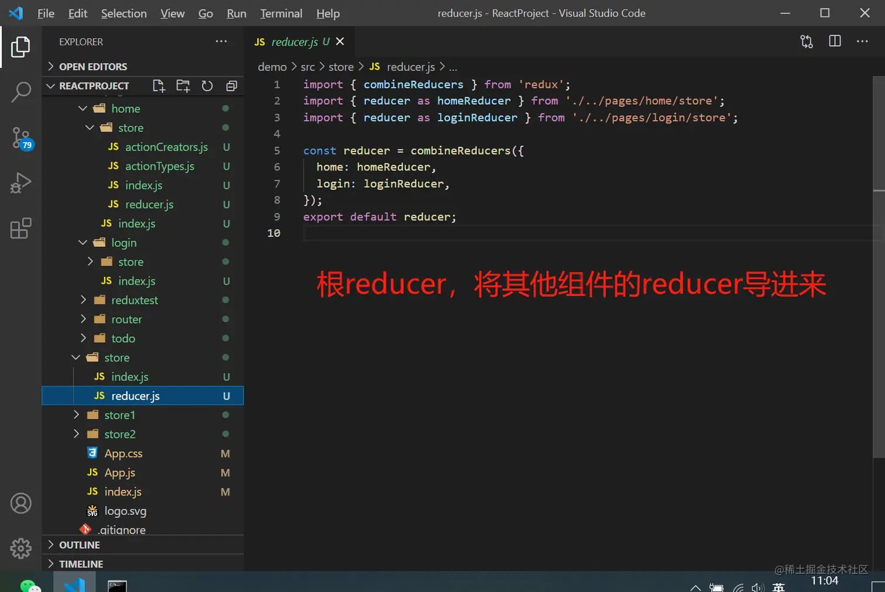Expand the todo folder

[143, 338]
